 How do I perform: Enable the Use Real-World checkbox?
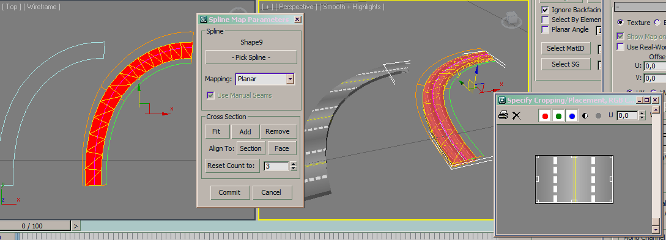[x=620, y=46]
